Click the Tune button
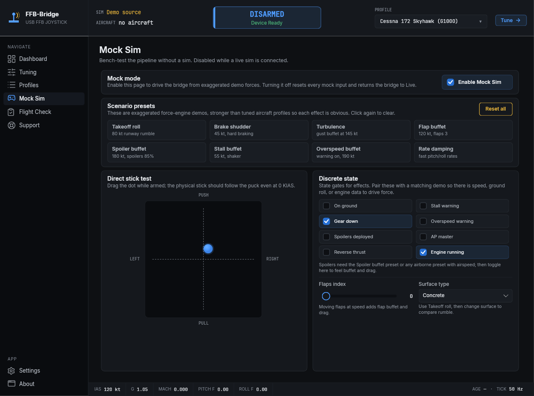534x396 pixels. click(511, 20)
